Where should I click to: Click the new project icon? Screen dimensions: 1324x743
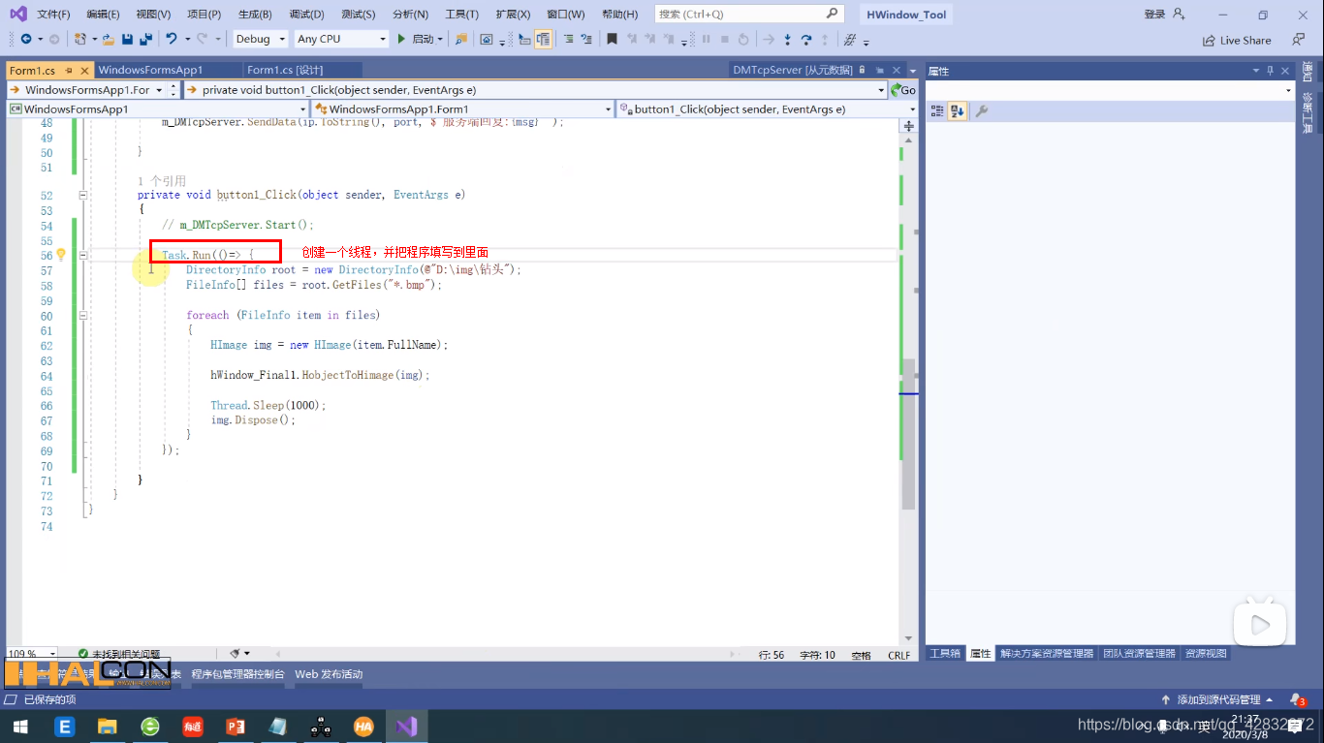pos(80,39)
